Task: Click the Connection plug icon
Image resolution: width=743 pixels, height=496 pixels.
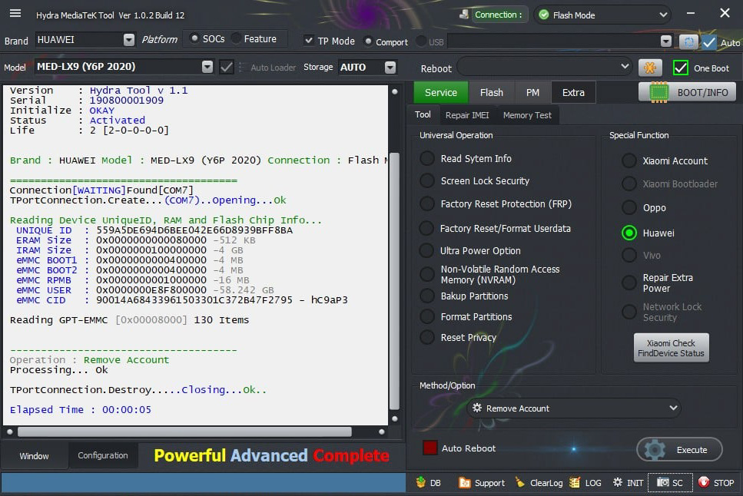Action: [x=464, y=15]
